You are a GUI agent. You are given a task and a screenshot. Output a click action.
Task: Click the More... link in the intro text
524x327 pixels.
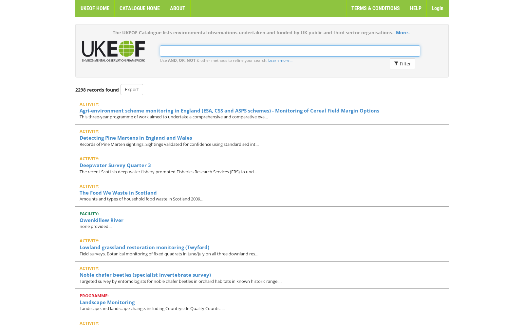point(403,33)
